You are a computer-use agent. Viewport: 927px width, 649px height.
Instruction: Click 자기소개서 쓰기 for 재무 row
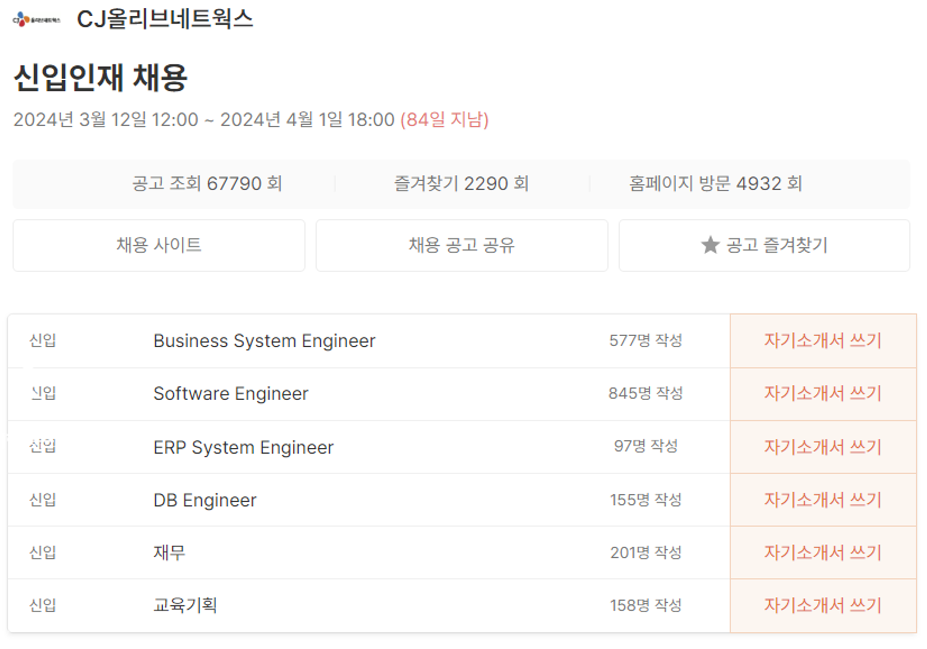pyautogui.click(x=823, y=553)
